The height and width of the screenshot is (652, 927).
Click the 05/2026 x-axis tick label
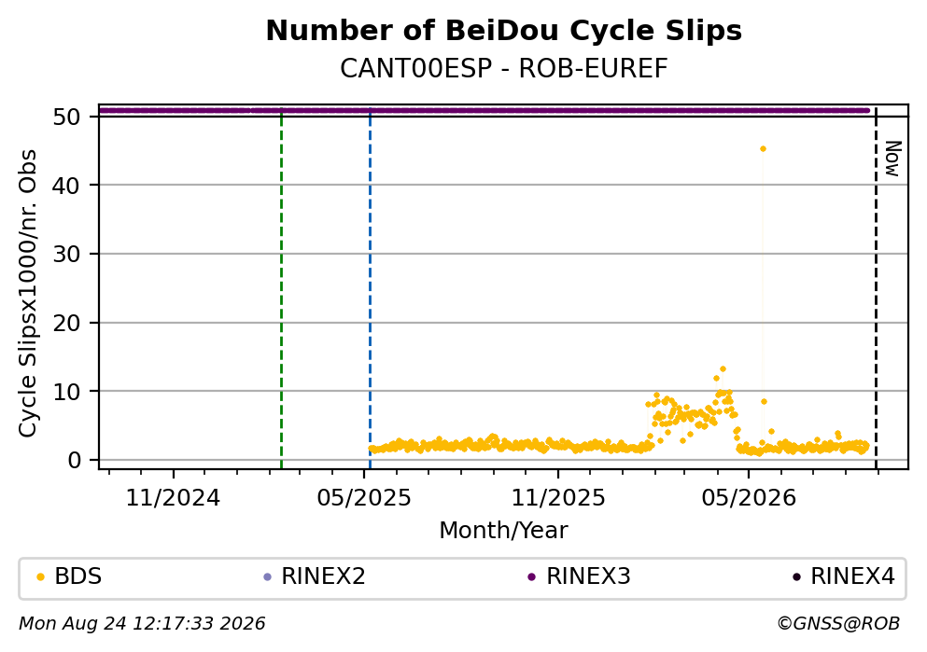coord(749,498)
